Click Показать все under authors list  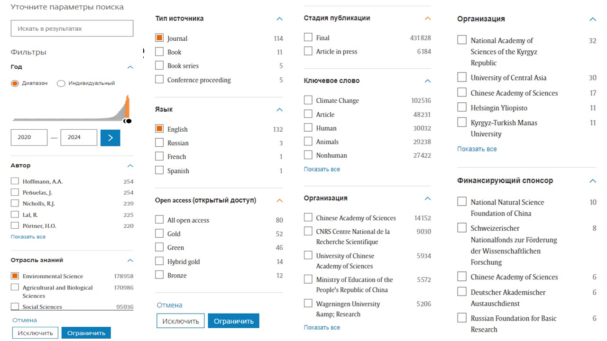(28, 237)
